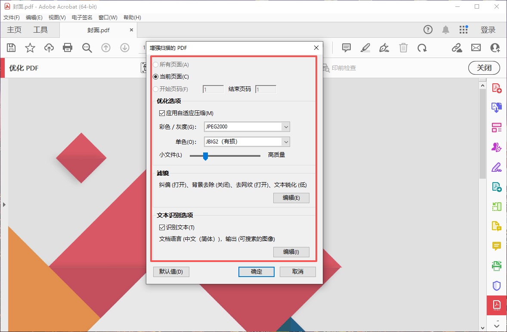Click the add comment note icon
Image resolution: width=507 pixels, height=332 pixels.
click(x=346, y=48)
